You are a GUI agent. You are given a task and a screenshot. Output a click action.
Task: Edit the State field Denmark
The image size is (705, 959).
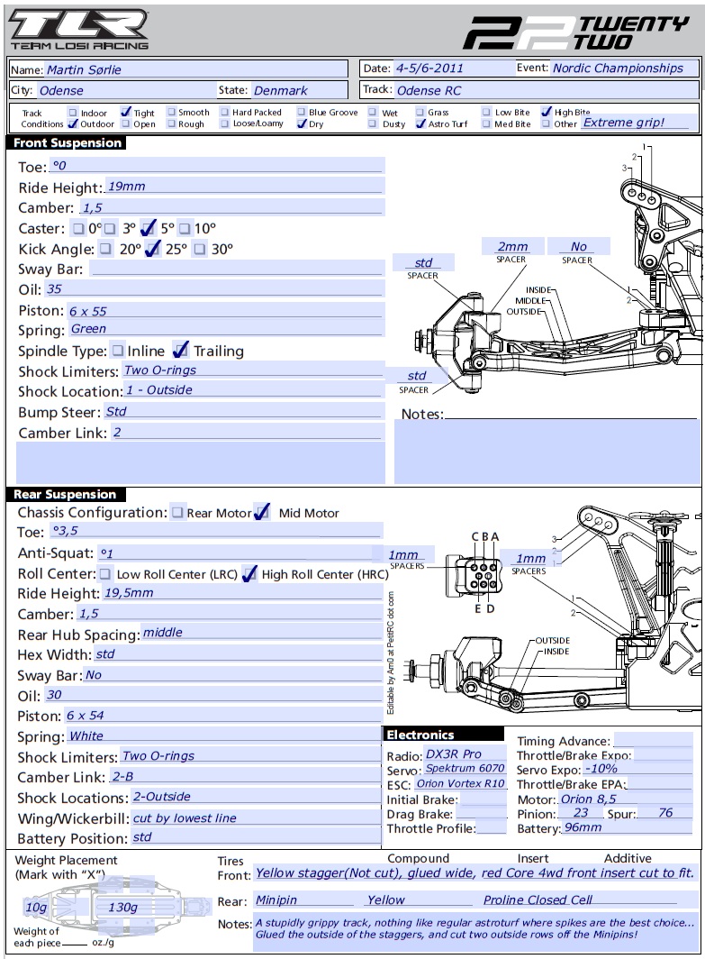pos(298,90)
